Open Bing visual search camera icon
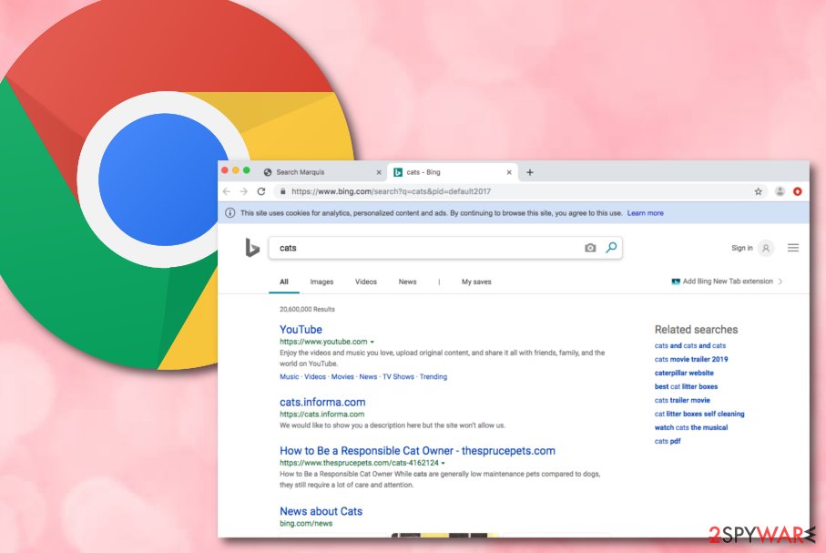 pos(590,248)
